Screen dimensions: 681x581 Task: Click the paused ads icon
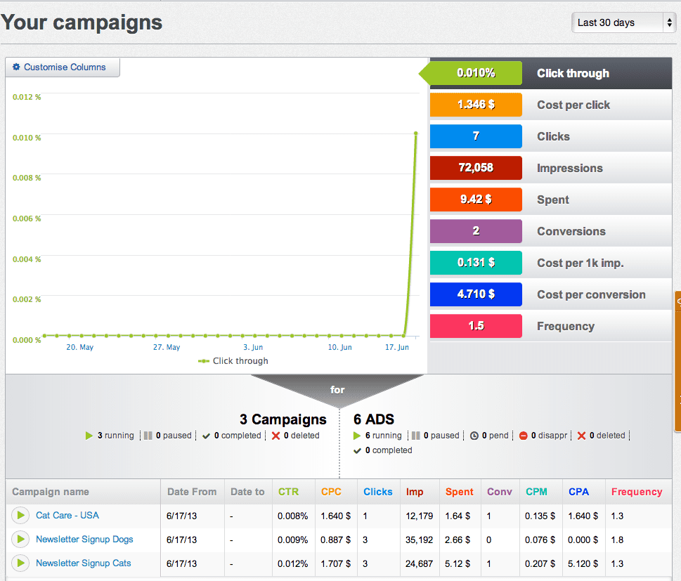coord(416,436)
